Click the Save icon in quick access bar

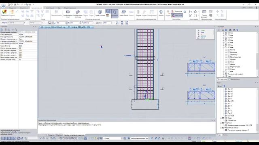point(15,4)
